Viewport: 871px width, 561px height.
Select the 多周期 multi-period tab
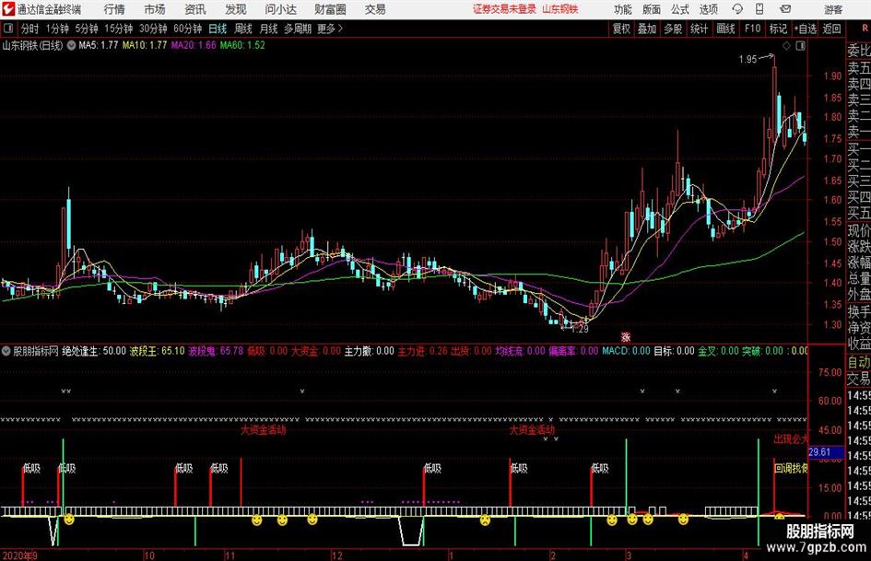tap(298, 29)
